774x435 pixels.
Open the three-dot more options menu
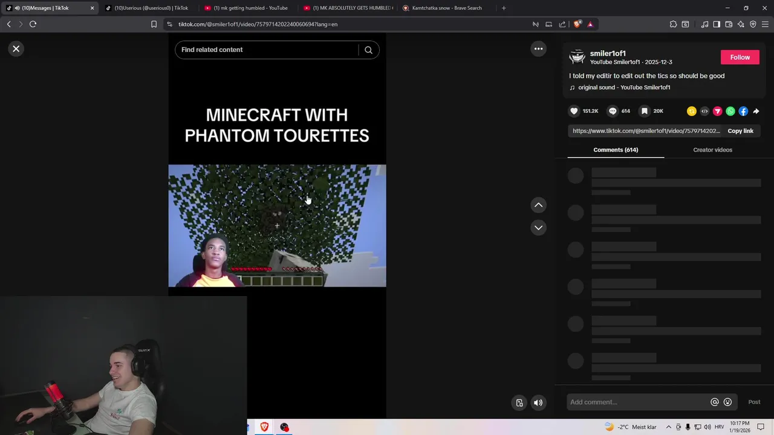coord(538,49)
